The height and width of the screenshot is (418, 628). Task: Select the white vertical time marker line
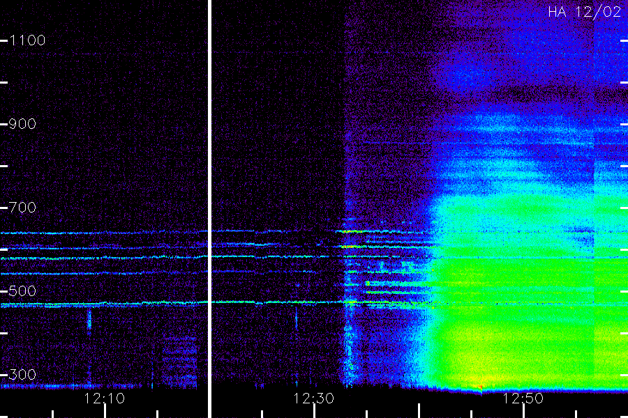209,209
